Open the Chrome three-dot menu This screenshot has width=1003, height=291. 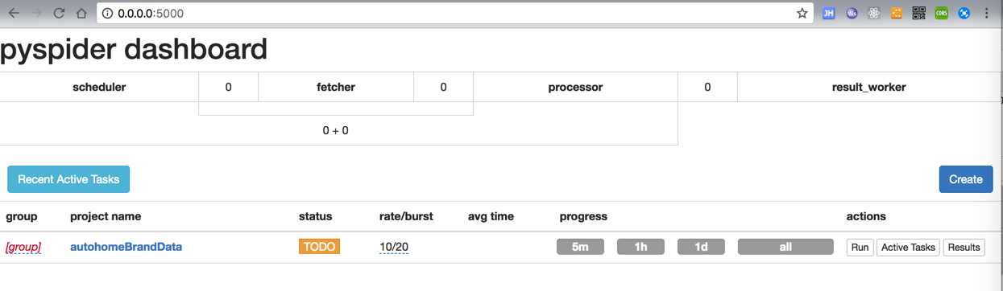[x=987, y=14]
